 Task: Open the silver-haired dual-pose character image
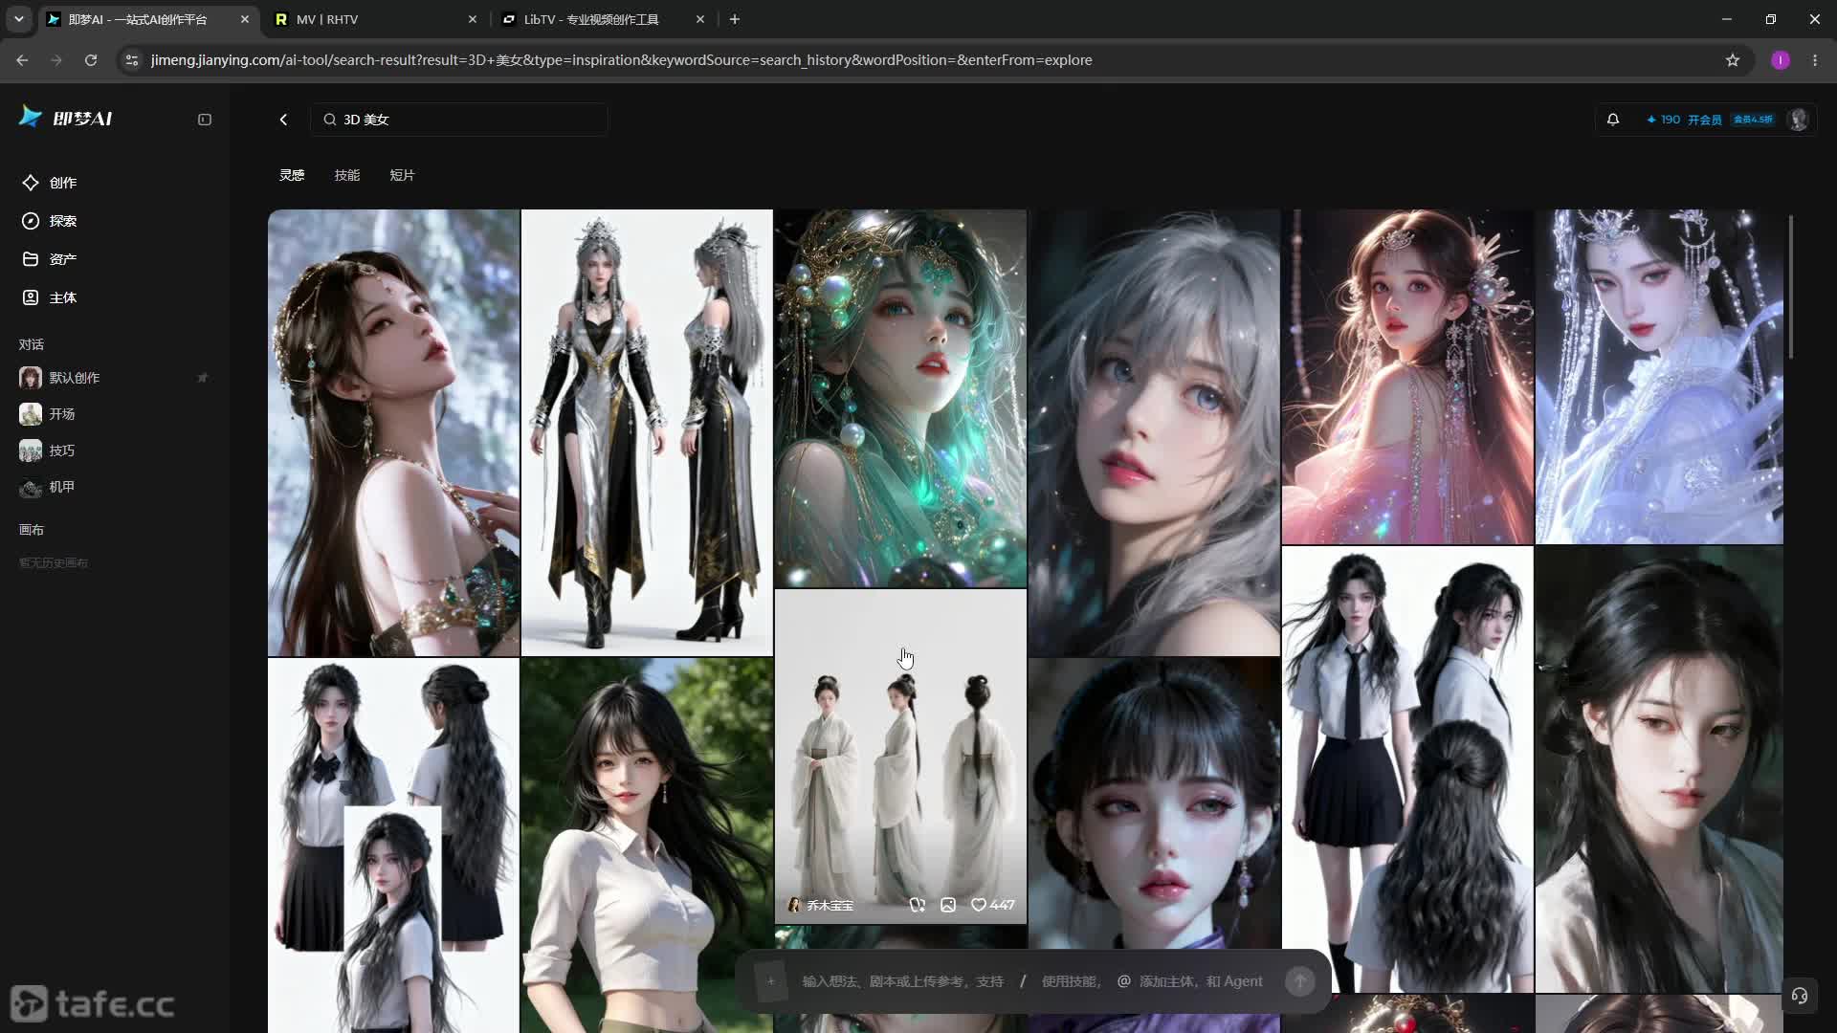pos(647,432)
